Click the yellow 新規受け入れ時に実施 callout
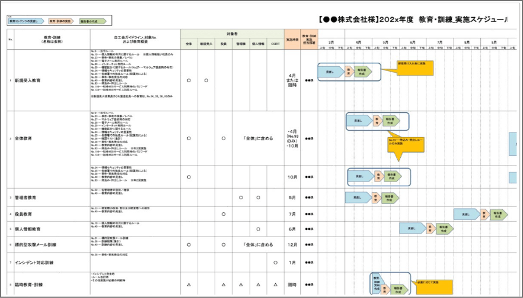The width and height of the screenshot is (523, 298). coord(414,66)
